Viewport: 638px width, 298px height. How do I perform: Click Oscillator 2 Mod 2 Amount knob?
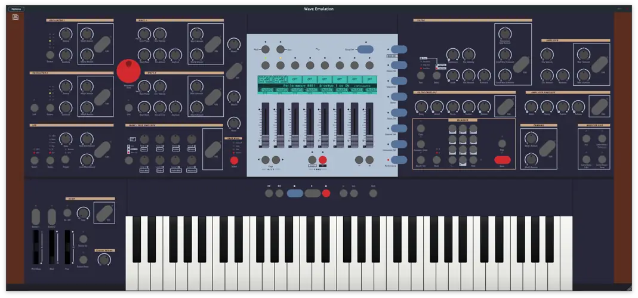point(87,107)
